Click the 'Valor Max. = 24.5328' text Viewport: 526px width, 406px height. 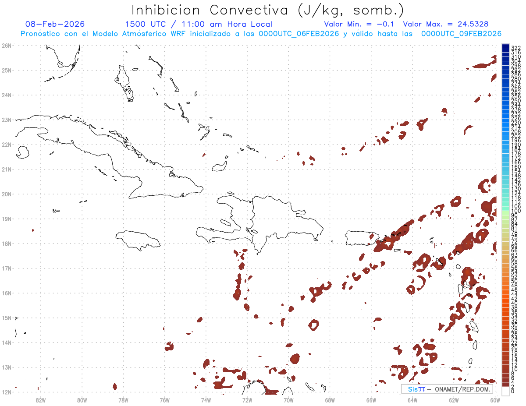tap(446, 24)
